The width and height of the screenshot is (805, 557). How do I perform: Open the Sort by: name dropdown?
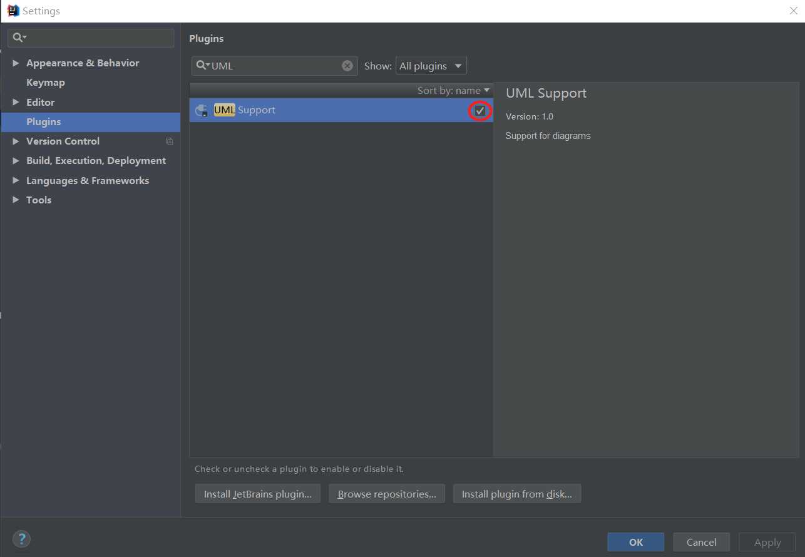pyautogui.click(x=453, y=91)
